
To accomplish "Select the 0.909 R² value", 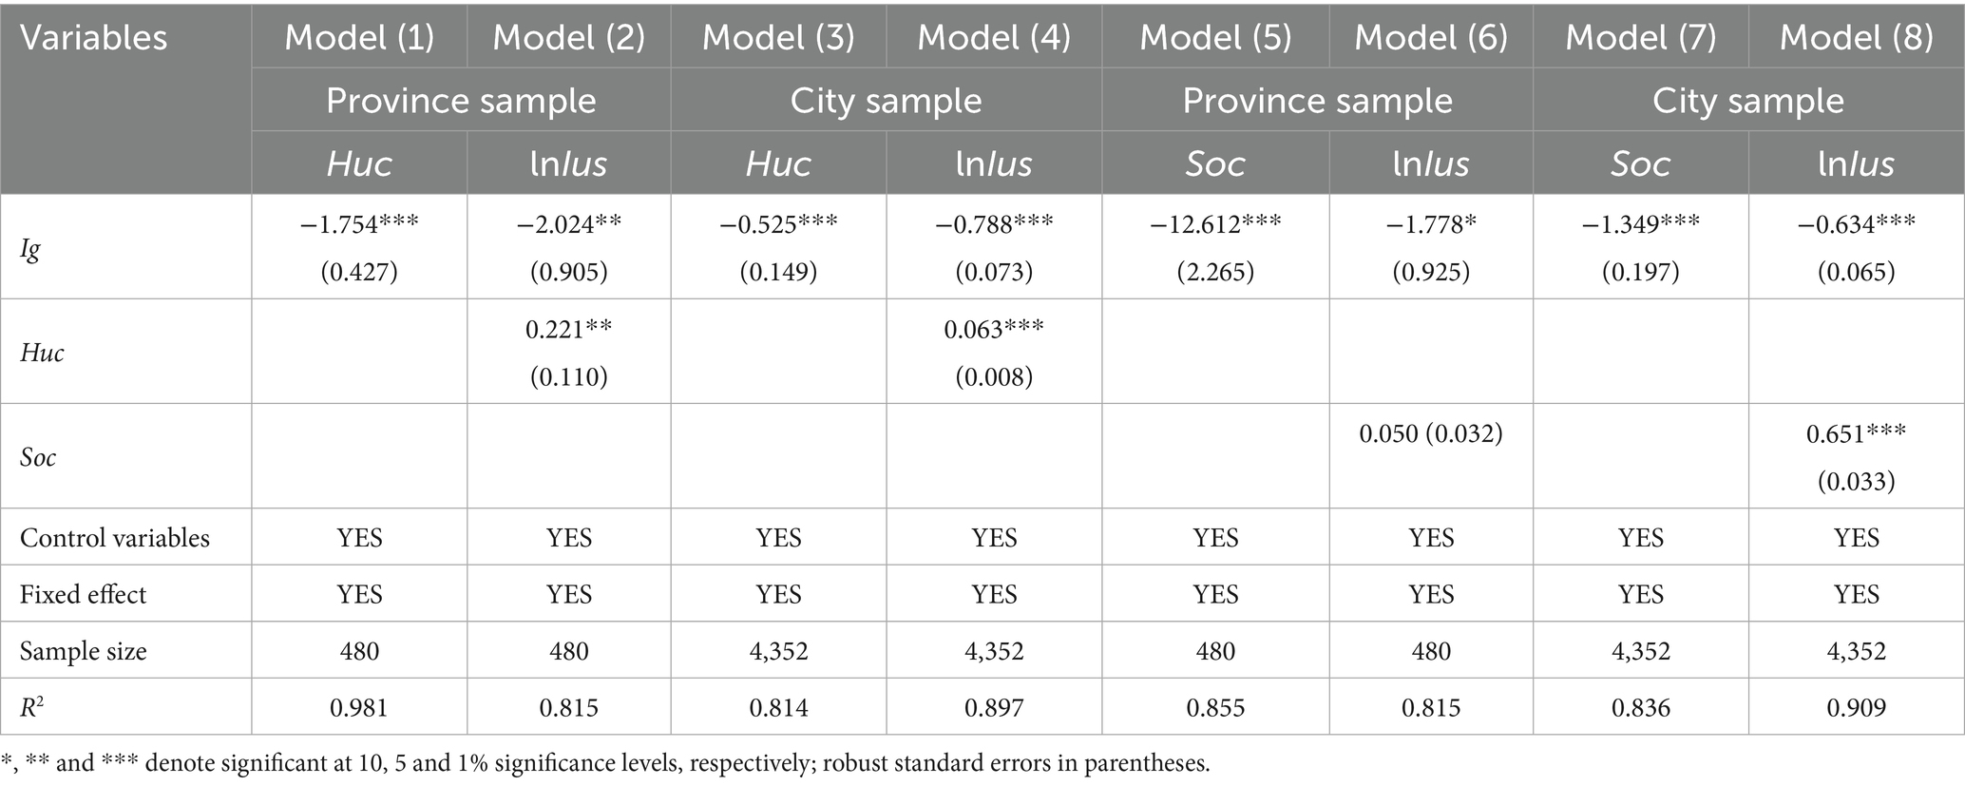I will 1856,708.
